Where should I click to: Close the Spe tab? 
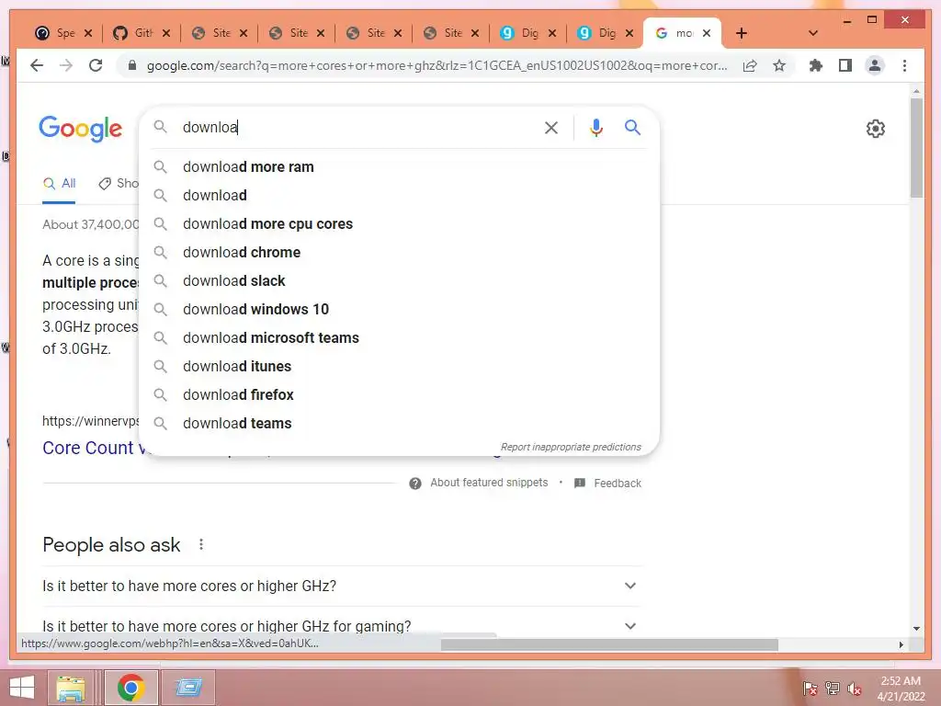pyautogui.click(x=88, y=33)
